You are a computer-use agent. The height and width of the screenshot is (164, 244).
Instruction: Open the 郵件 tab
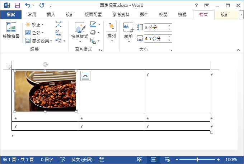click(x=144, y=15)
